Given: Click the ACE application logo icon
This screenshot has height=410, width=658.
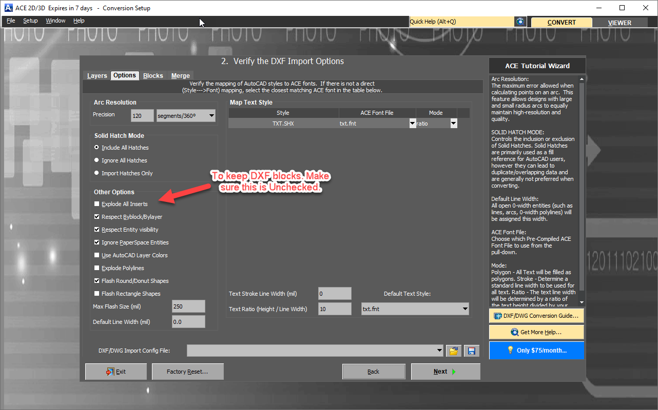Looking at the screenshot, I should (x=9, y=8).
